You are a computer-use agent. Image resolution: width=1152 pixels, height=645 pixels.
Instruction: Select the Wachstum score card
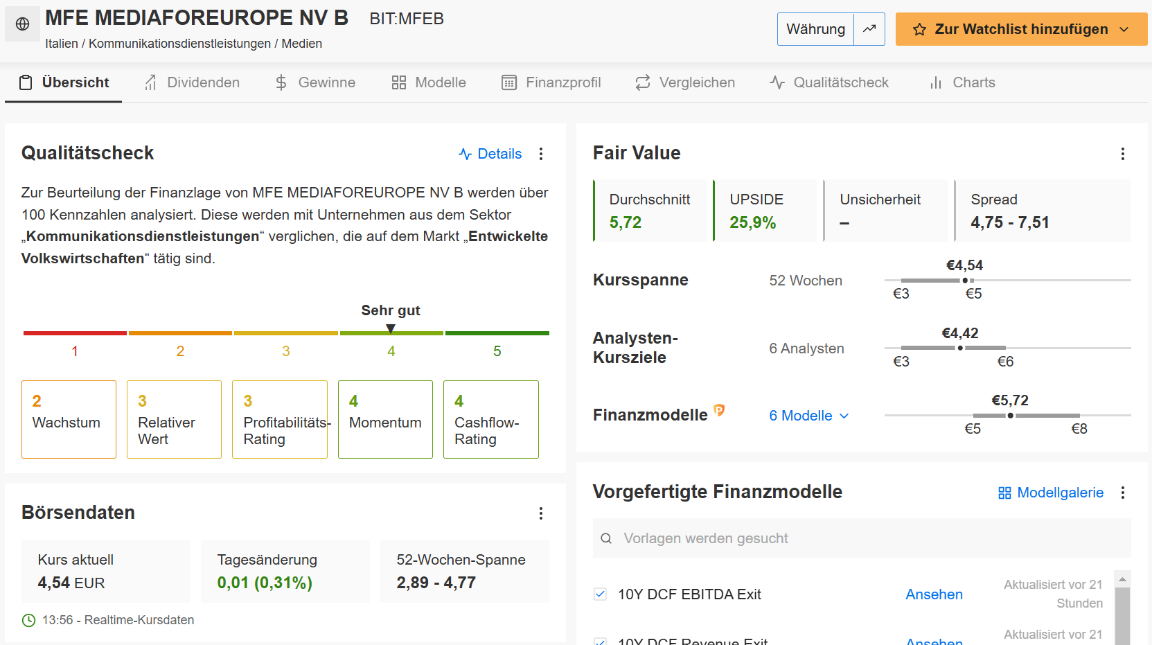(x=69, y=419)
